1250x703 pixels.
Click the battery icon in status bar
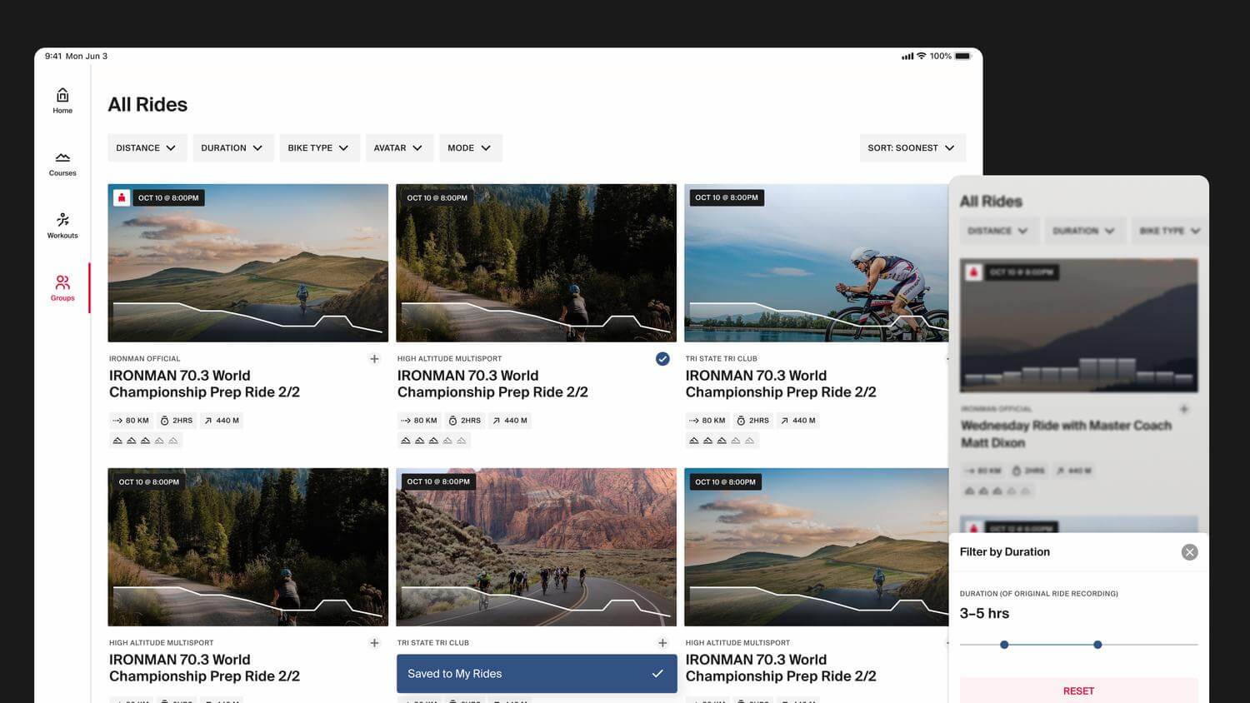pos(962,56)
